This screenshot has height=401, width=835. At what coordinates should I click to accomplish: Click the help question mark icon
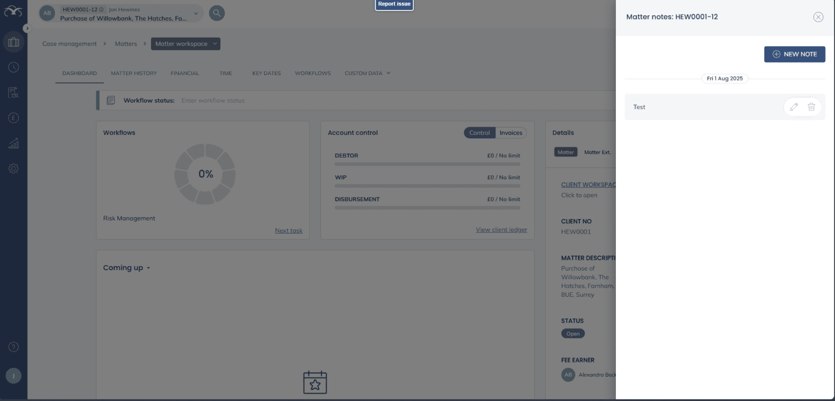click(x=14, y=347)
